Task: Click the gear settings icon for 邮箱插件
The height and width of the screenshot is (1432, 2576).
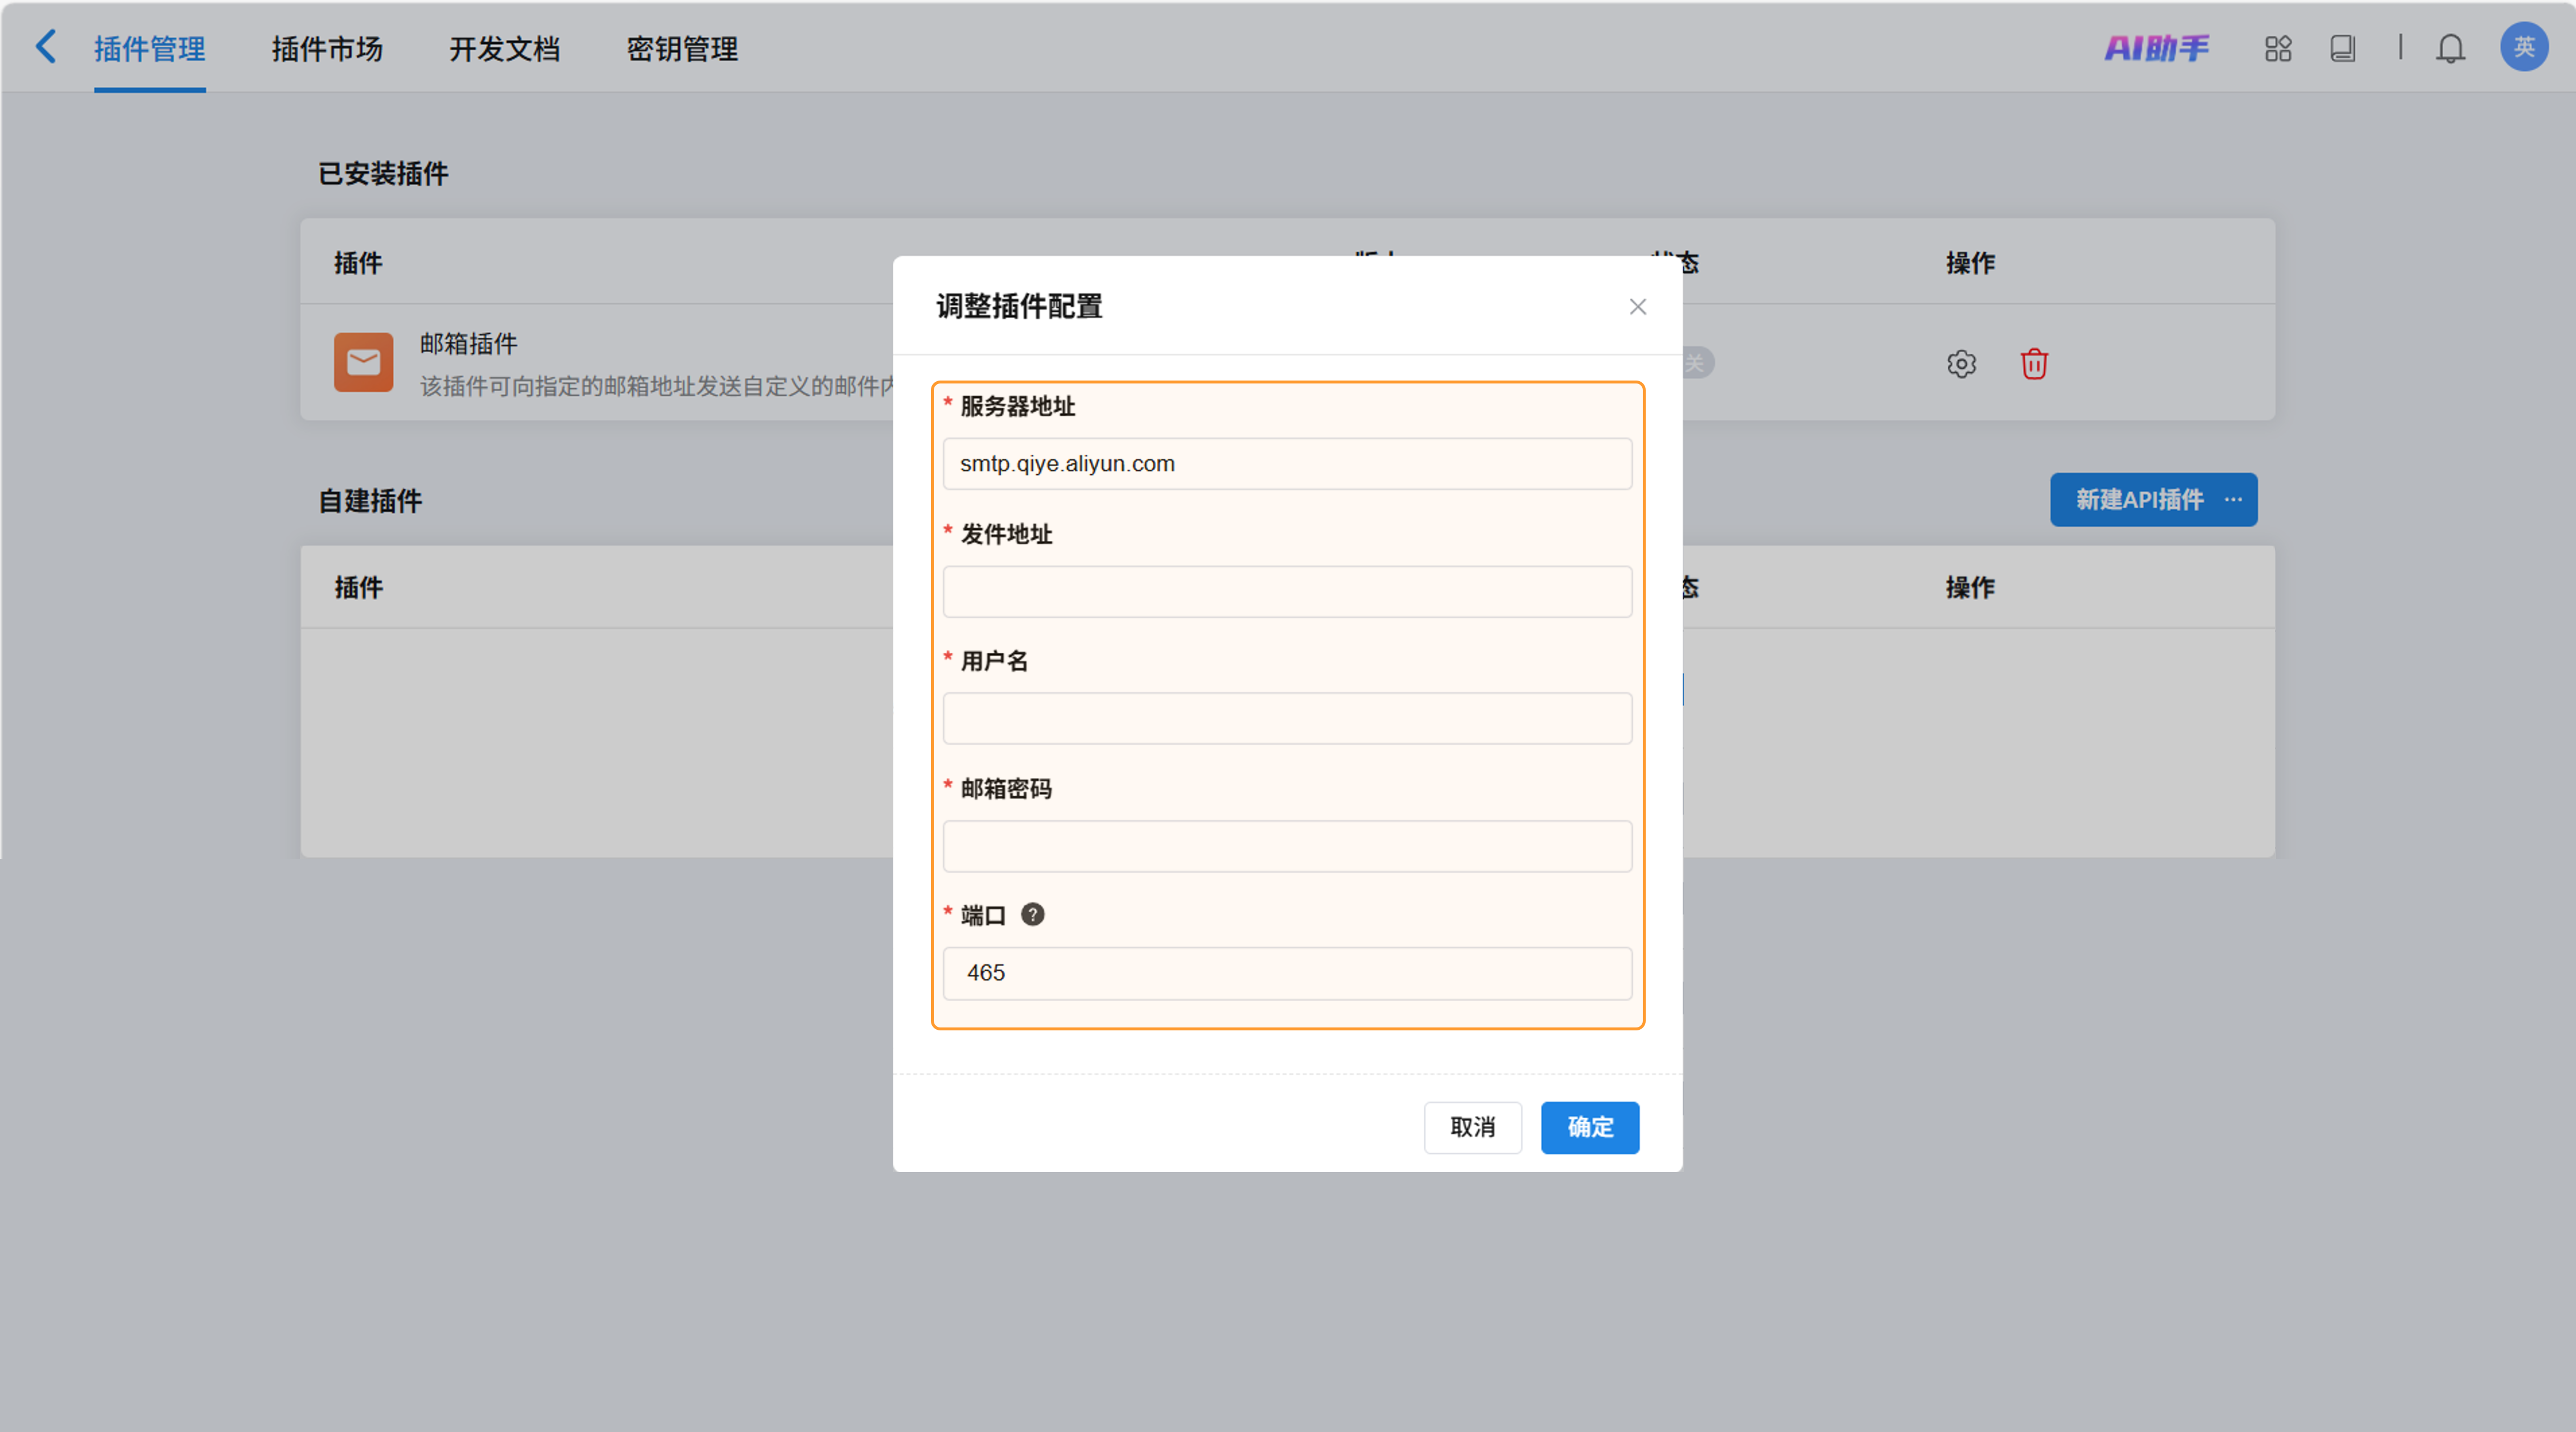Action: (x=1961, y=364)
